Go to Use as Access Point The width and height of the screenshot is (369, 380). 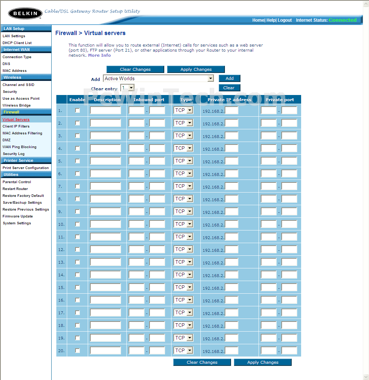pyautogui.click(x=21, y=99)
